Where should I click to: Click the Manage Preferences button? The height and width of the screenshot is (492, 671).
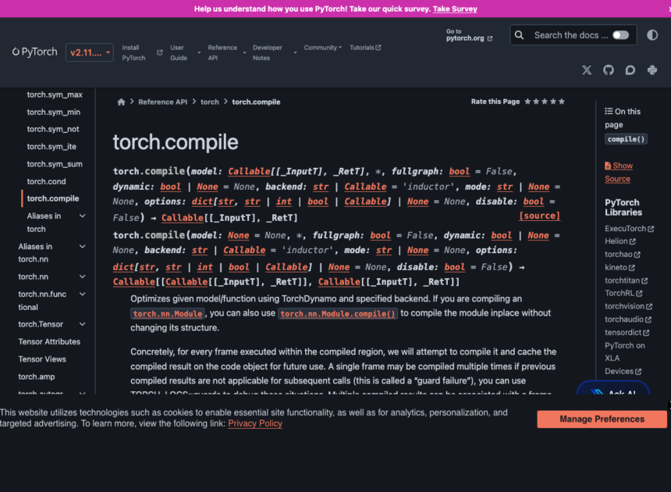601,419
